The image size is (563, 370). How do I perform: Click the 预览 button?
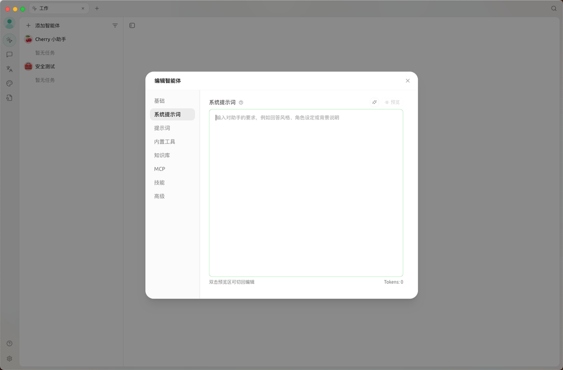click(x=392, y=102)
